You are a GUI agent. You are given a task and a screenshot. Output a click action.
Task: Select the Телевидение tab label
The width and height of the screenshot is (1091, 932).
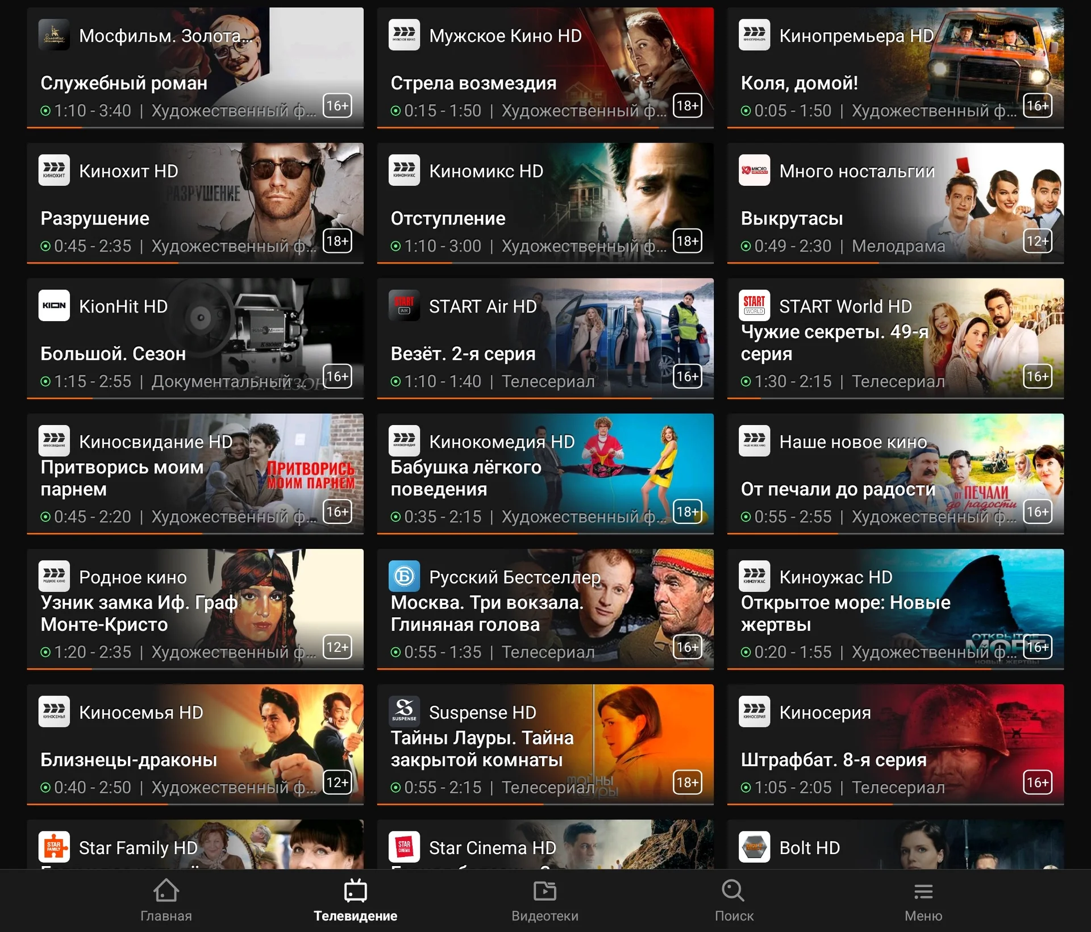[x=356, y=916]
